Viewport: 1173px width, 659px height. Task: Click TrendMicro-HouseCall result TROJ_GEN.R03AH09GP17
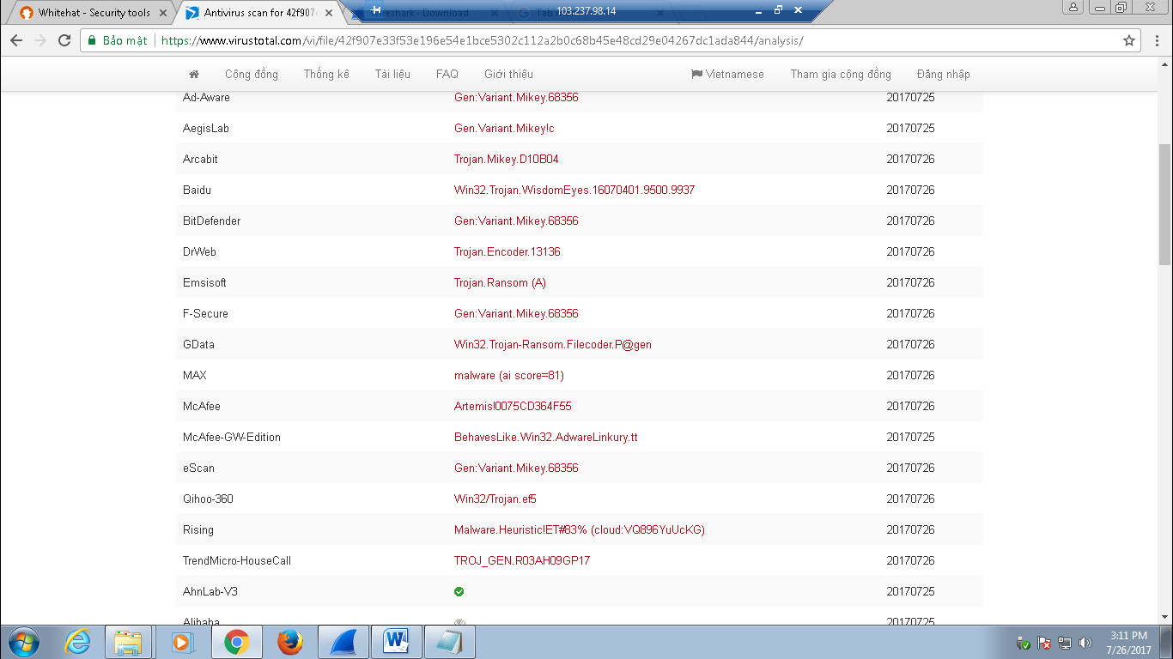click(522, 560)
